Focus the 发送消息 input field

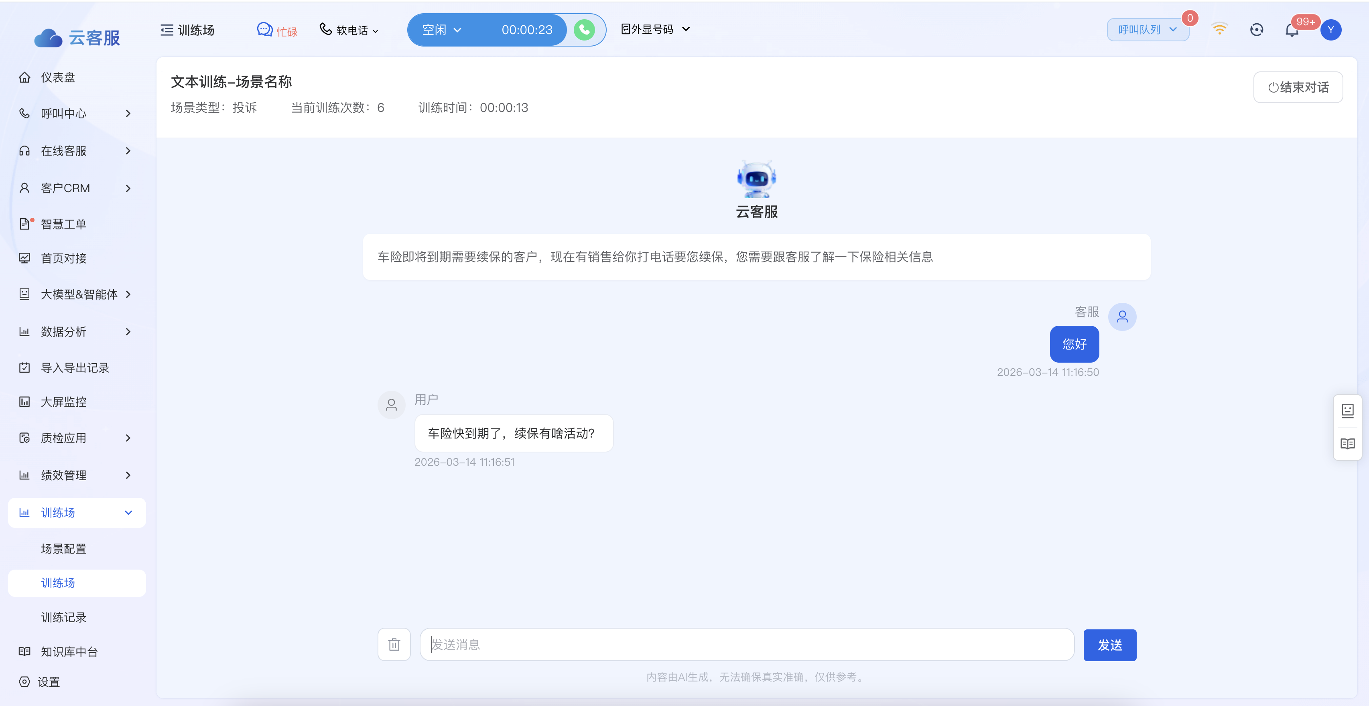[746, 644]
